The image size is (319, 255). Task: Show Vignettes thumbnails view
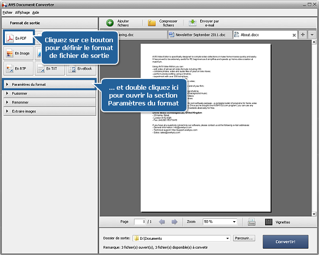tap(269, 222)
